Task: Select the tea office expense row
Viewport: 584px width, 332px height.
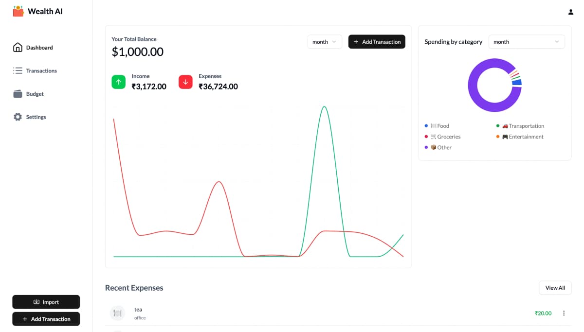Action: [292, 313]
